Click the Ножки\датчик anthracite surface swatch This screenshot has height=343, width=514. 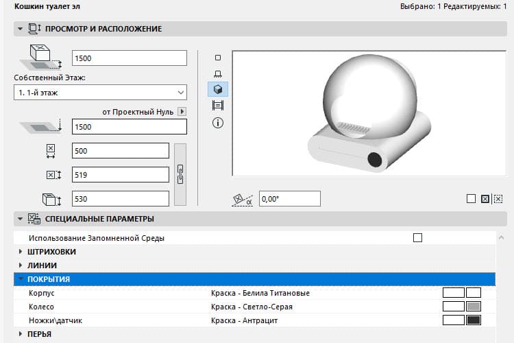(x=473, y=320)
